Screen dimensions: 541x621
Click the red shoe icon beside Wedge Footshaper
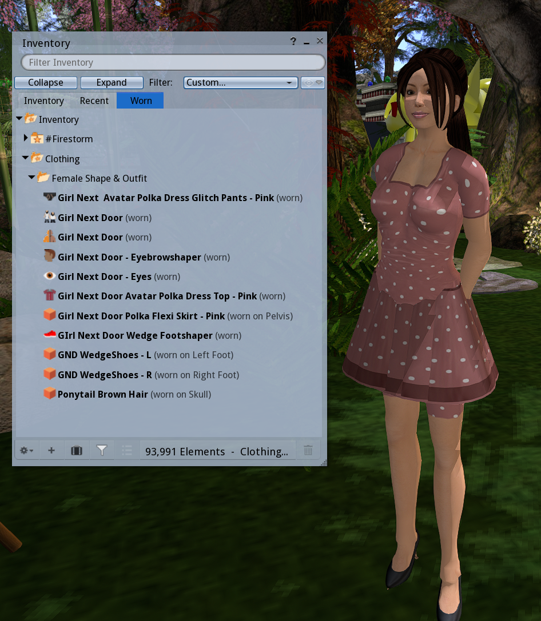(50, 335)
